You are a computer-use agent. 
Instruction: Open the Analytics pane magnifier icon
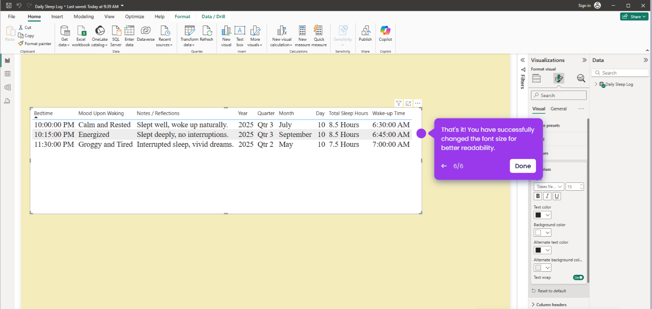pos(581,78)
